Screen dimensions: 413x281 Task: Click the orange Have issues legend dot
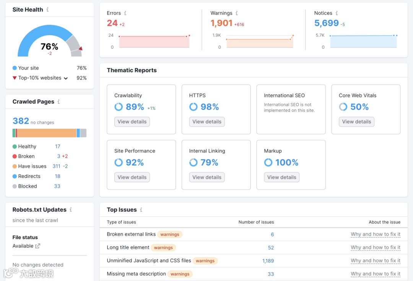(15, 166)
